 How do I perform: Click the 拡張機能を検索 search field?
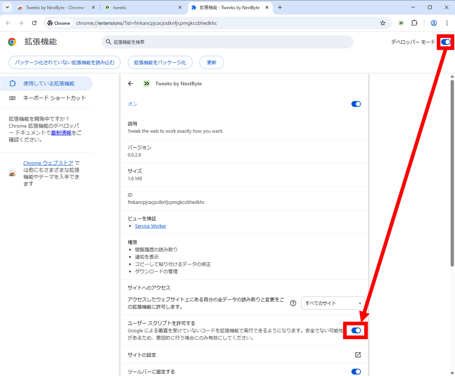(227, 42)
